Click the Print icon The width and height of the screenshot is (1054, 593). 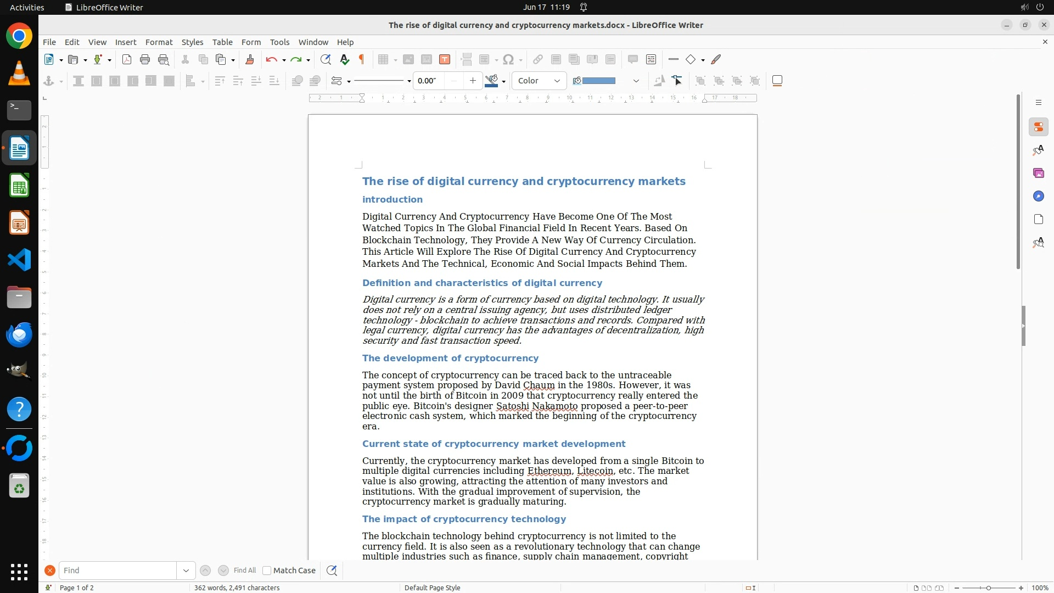145,60
